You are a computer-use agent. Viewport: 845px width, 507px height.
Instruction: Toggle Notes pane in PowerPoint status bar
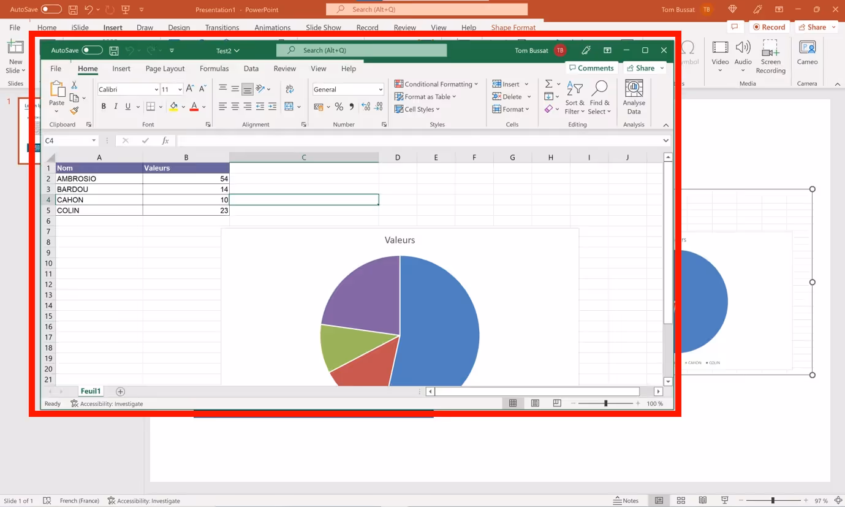[x=626, y=501]
